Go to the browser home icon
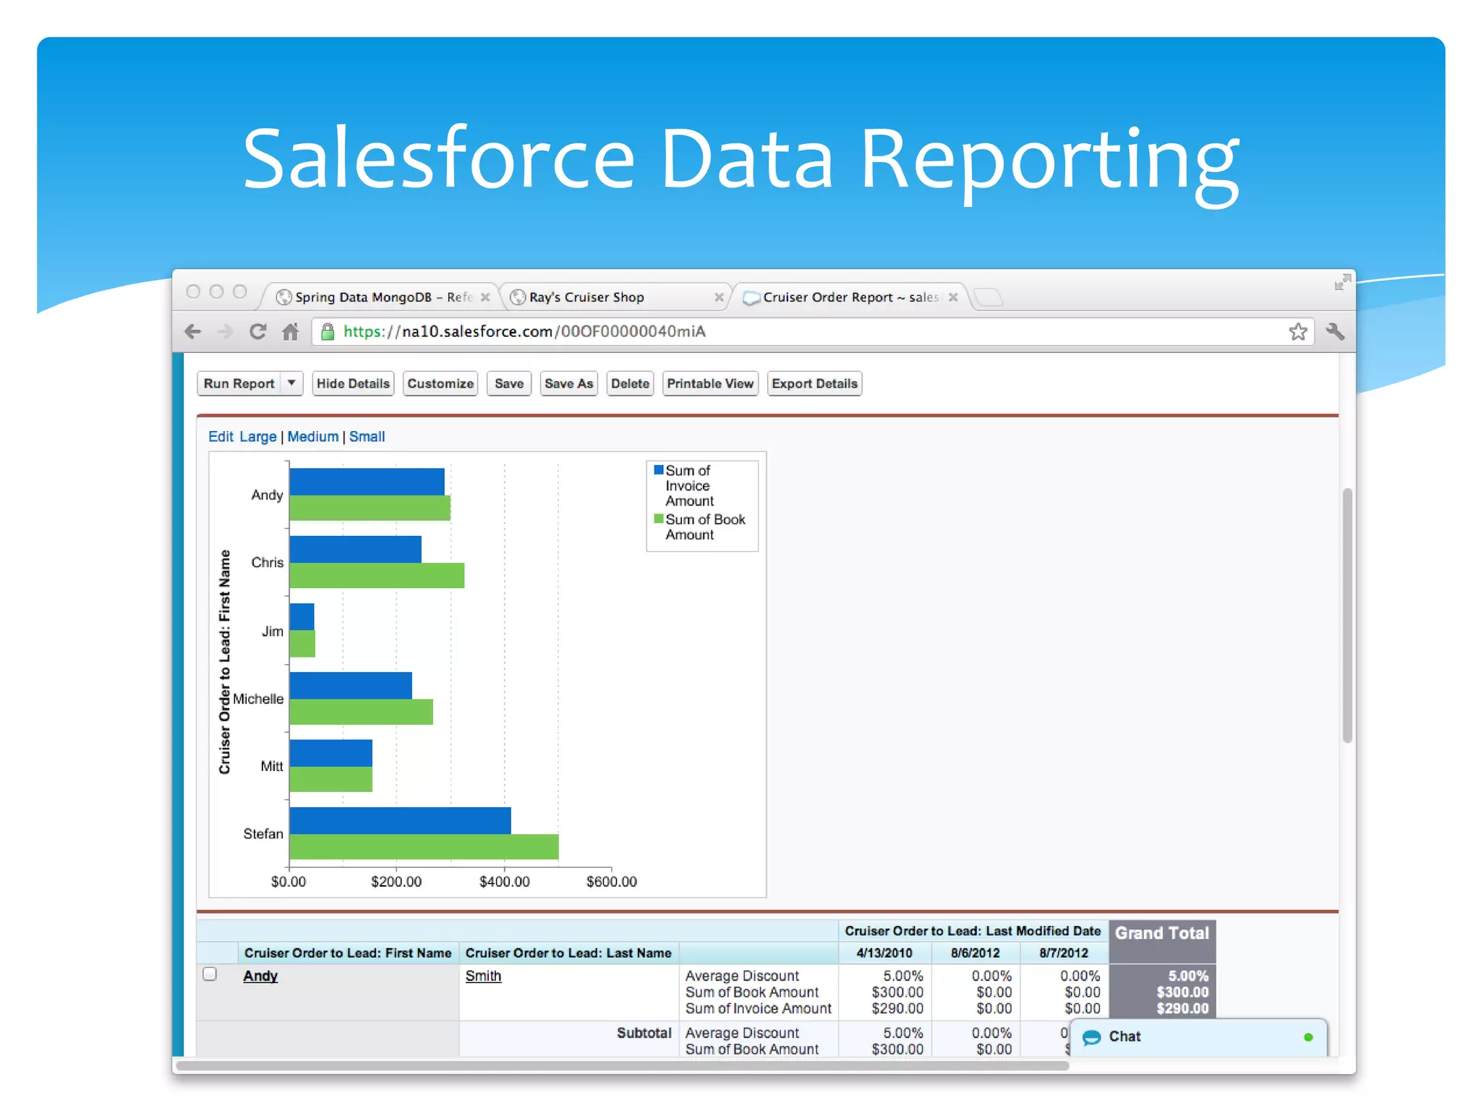The width and height of the screenshot is (1481, 1111). [x=290, y=332]
